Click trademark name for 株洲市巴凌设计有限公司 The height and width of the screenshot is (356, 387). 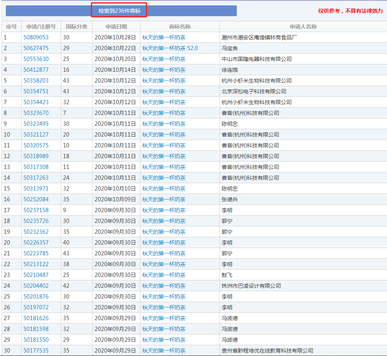[164, 286]
